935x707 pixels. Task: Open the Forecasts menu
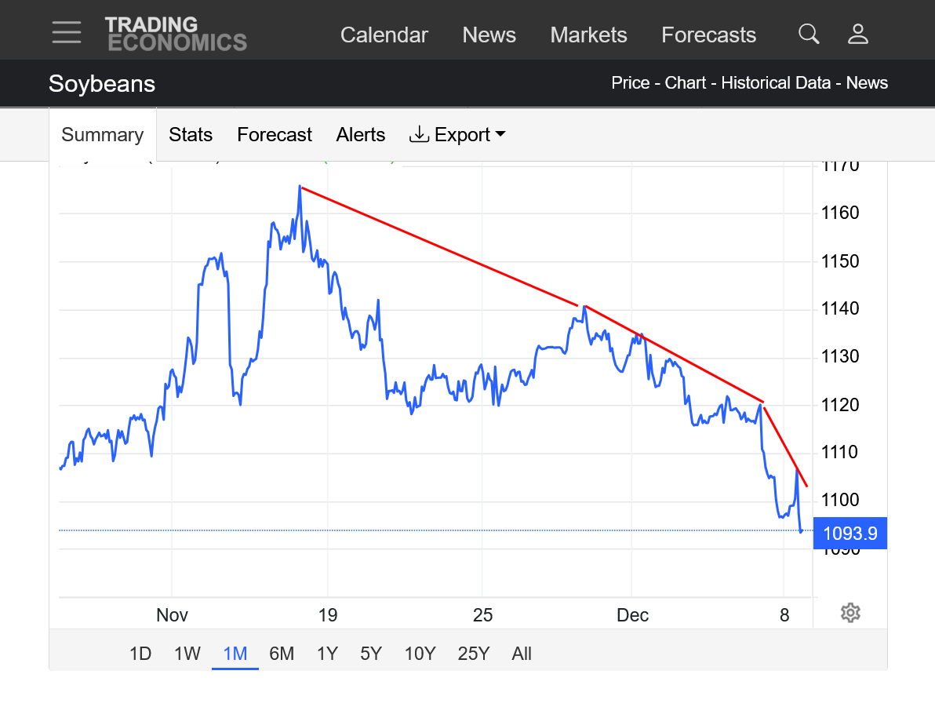[x=708, y=35]
